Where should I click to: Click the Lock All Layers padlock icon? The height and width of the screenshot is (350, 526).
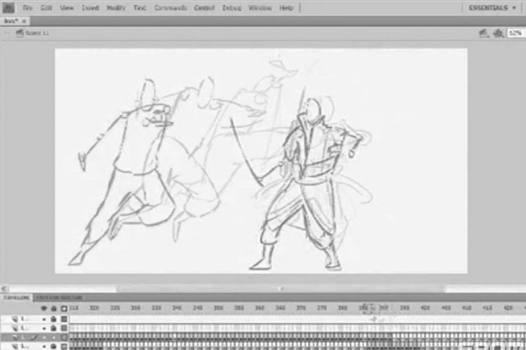coord(53,308)
